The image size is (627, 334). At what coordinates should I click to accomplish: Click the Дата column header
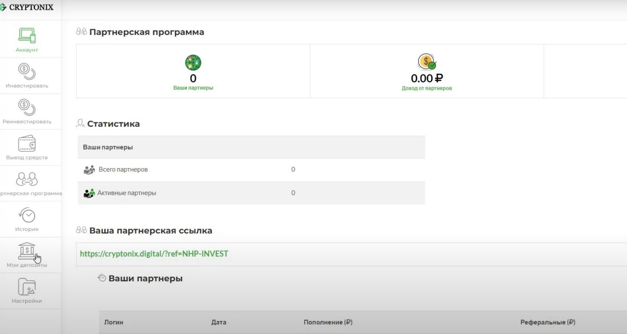click(218, 322)
